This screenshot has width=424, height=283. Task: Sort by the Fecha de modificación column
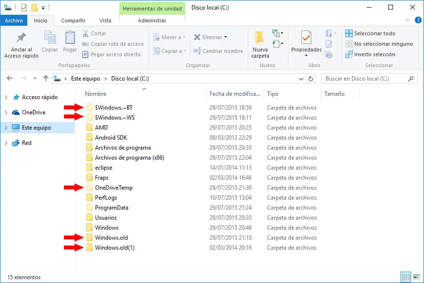(235, 93)
